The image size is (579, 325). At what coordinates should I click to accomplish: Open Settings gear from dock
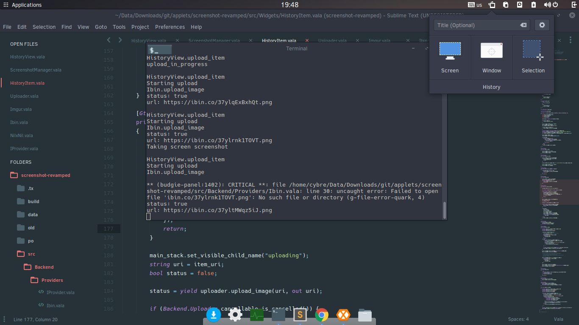coord(235,315)
